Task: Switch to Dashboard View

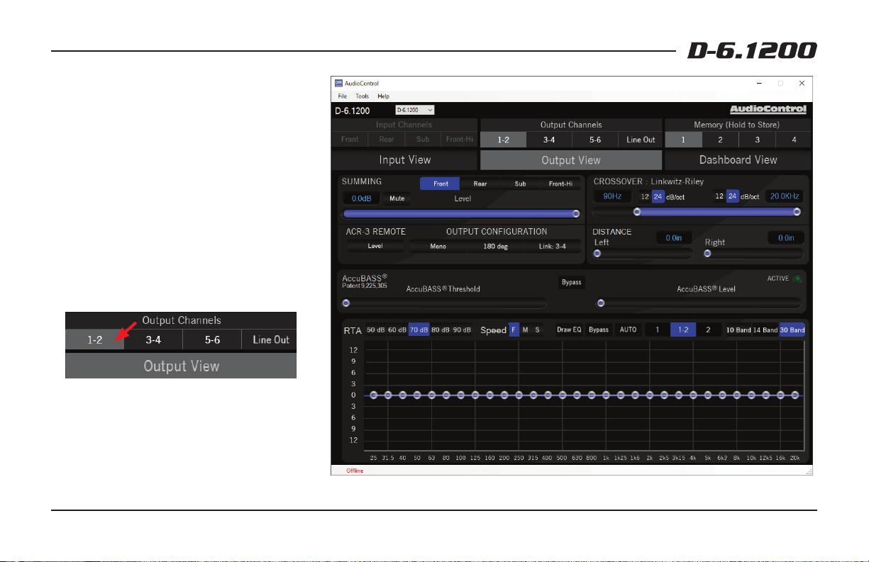Action: (738, 159)
